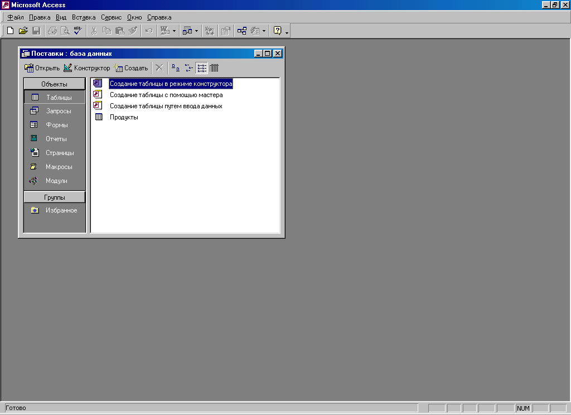571x415 pixels.
Task: Click the Создать button
Action: coord(130,68)
